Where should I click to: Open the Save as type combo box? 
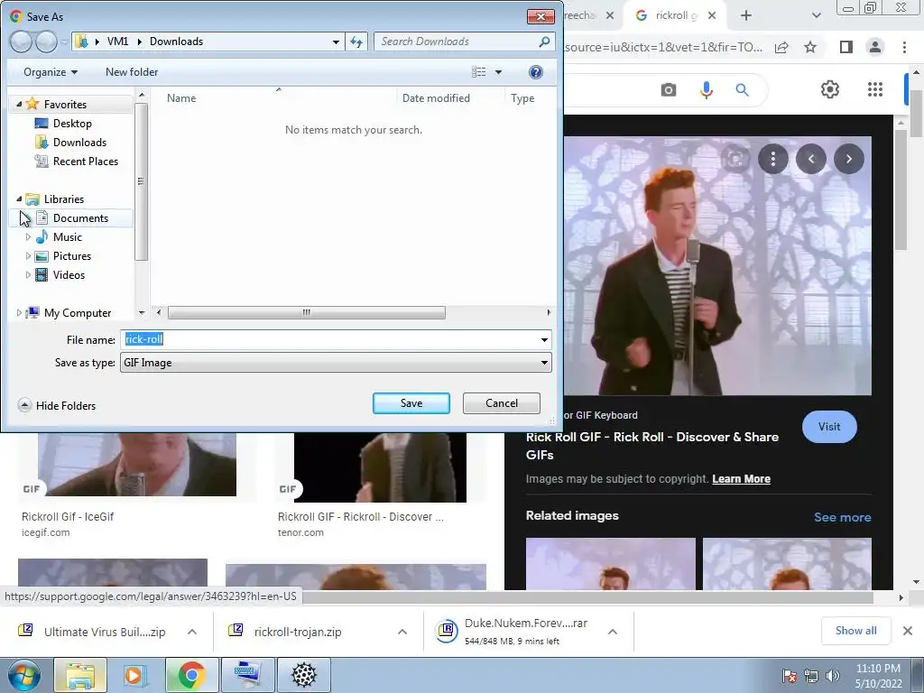pos(336,363)
